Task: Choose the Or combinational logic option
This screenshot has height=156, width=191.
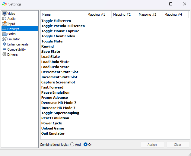Action: (85, 145)
